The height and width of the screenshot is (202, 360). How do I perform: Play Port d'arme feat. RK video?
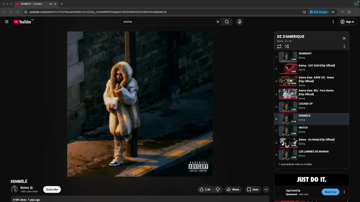312,95
